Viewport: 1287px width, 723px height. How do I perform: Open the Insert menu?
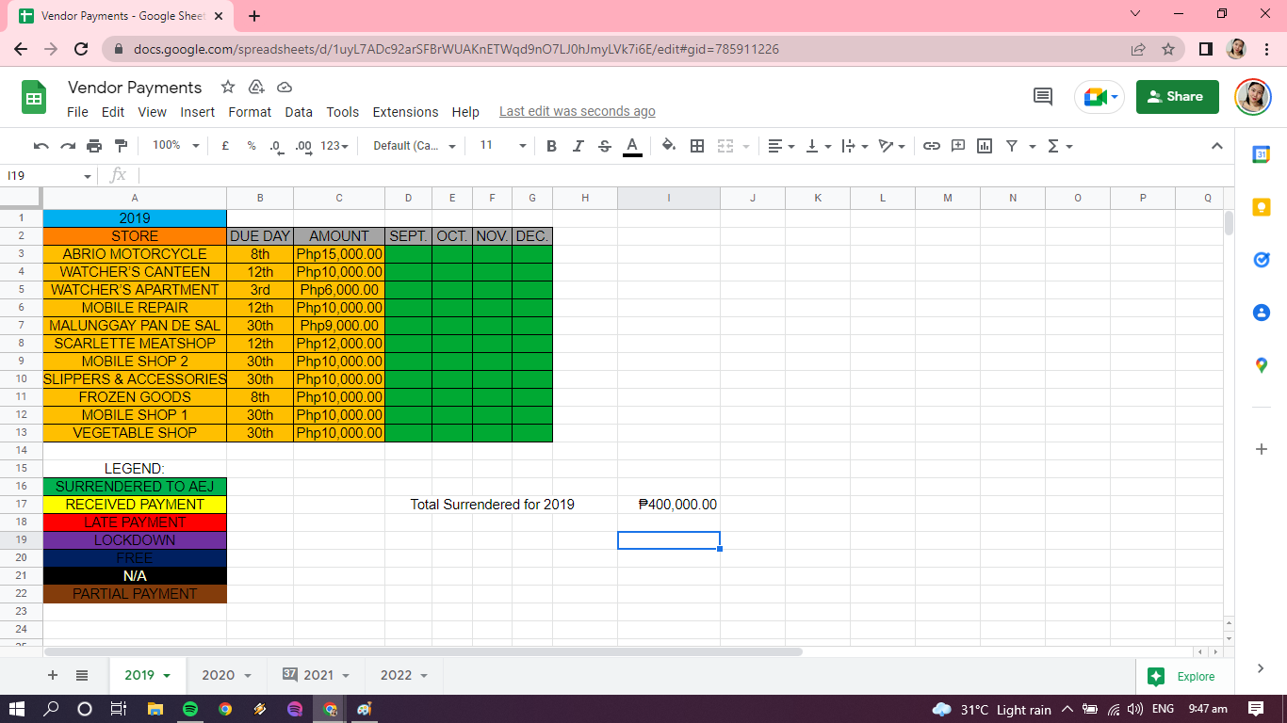coord(198,112)
